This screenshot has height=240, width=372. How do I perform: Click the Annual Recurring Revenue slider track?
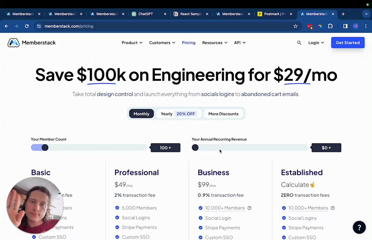pyautogui.click(x=250, y=148)
